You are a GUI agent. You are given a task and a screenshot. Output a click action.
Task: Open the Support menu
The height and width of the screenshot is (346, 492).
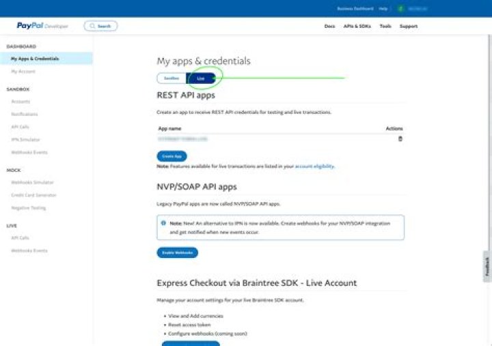point(409,27)
